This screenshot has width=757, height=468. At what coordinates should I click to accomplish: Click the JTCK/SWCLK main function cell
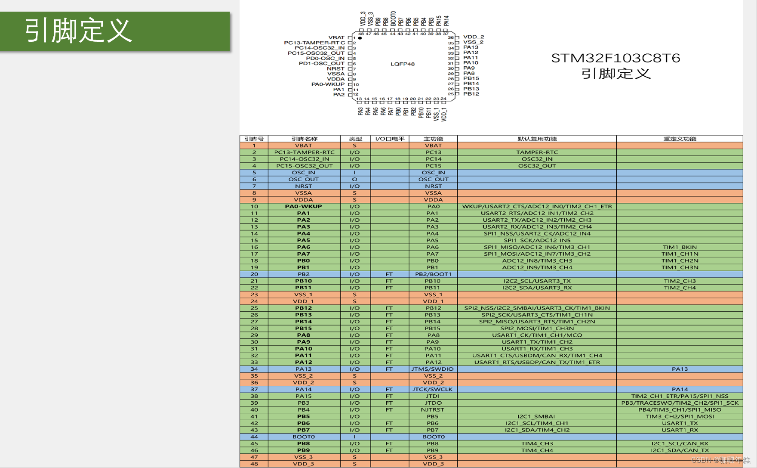433,389
